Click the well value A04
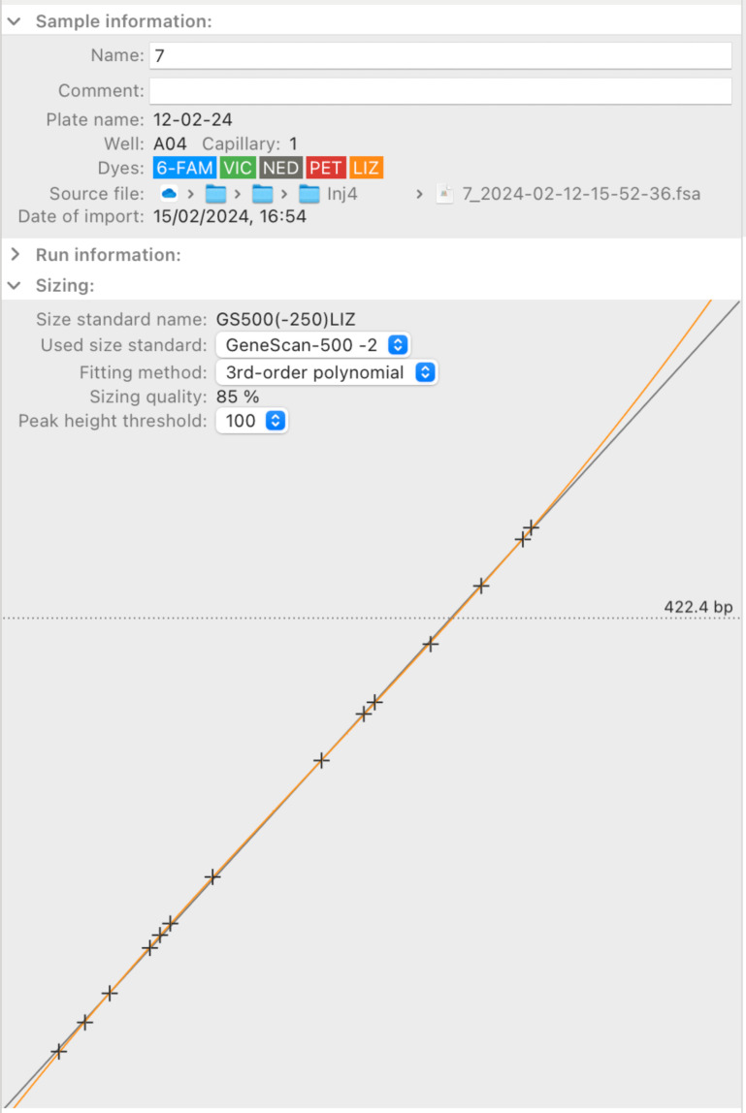The image size is (746, 1113). (x=170, y=144)
